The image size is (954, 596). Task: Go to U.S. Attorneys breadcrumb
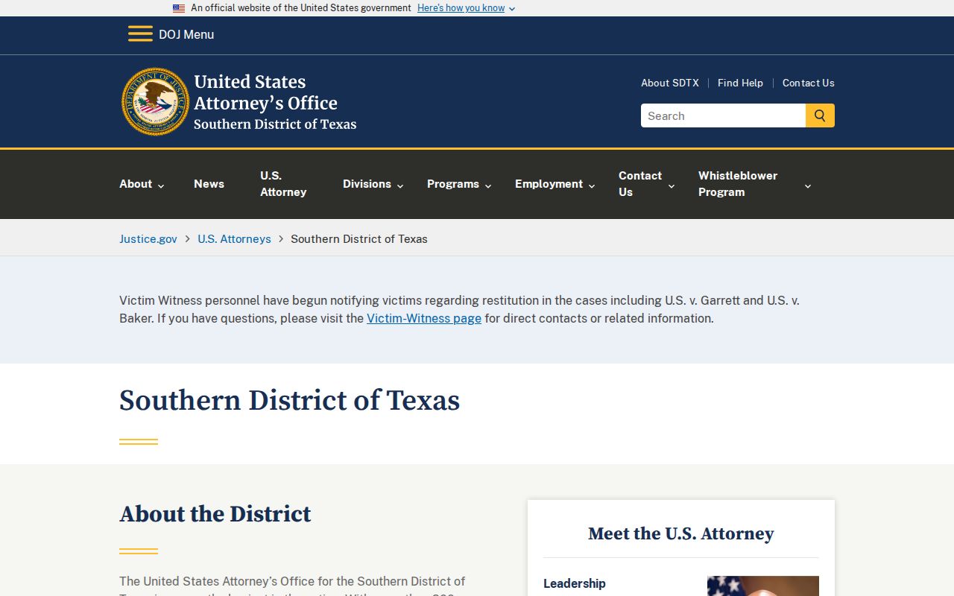click(x=234, y=239)
